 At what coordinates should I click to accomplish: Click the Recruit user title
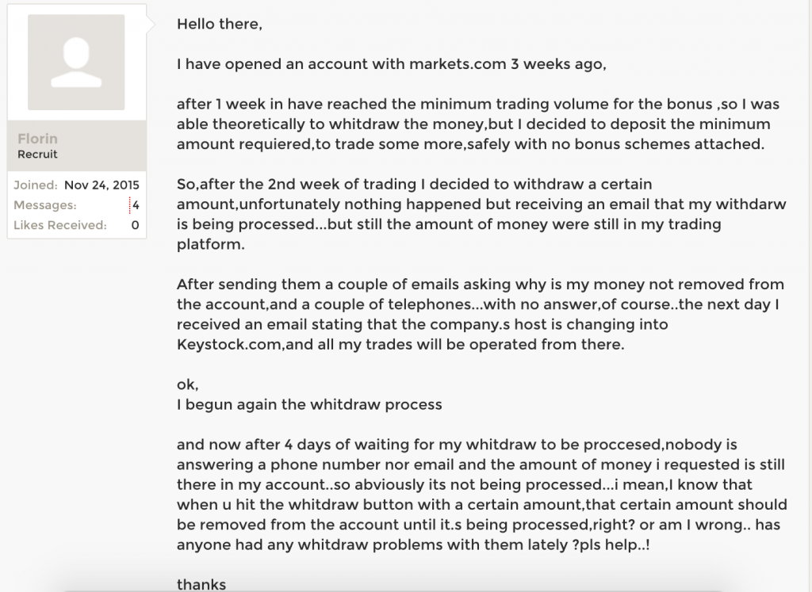[x=37, y=155]
